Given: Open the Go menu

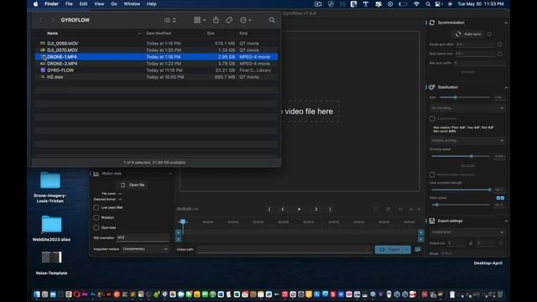Looking at the screenshot, I should (x=114, y=4).
